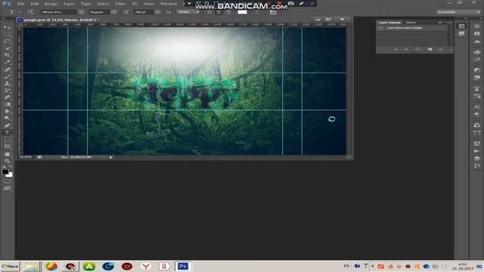Change the screen mode in the toolbox

(x=7, y=188)
